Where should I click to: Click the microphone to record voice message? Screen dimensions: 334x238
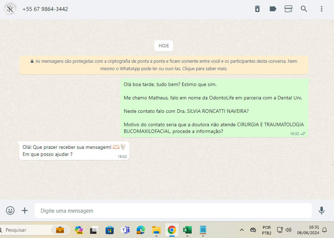tap(321, 210)
